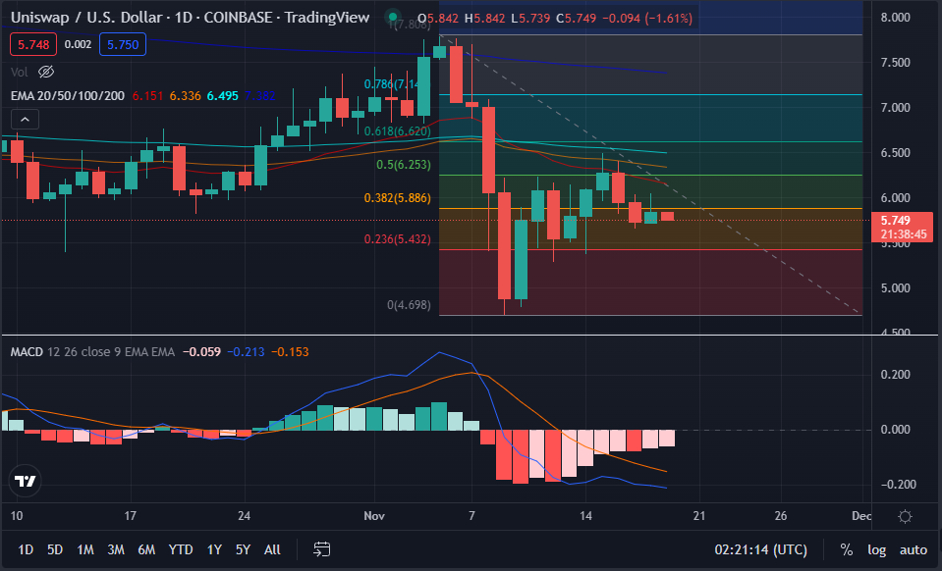Click the MACD signal value −0.153

290,352
